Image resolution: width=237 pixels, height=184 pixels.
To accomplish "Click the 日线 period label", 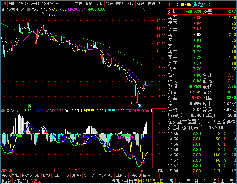I will [x=159, y=171].
